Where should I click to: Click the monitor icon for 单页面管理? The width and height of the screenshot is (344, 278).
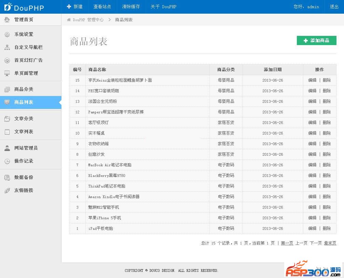tap(7, 73)
